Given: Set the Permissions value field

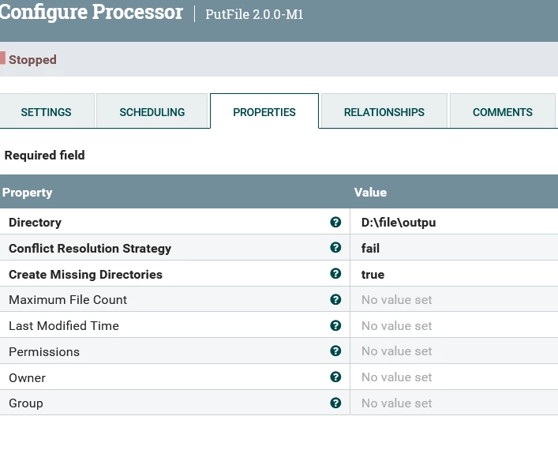Looking at the screenshot, I should pos(454,351).
